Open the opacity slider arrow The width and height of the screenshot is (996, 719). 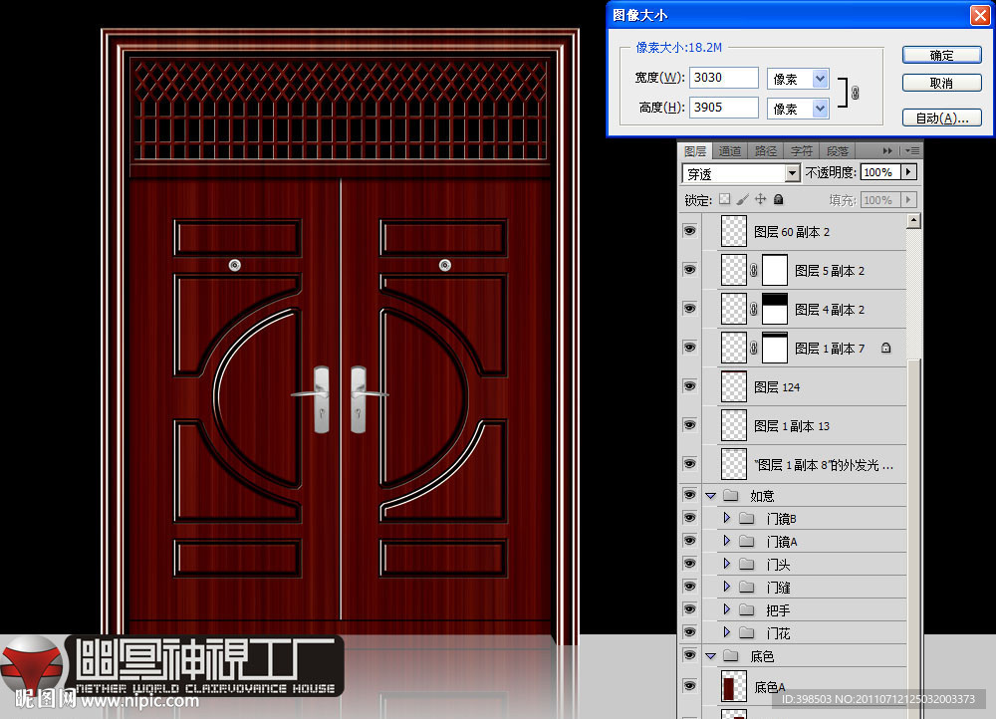(907, 172)
